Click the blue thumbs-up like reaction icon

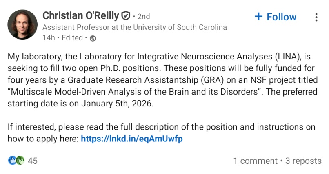(12, 161)
